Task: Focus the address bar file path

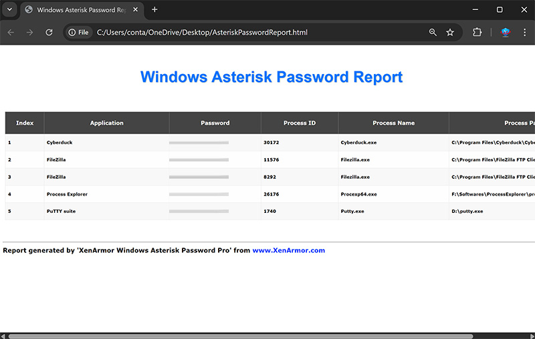Action: (202, 32)
